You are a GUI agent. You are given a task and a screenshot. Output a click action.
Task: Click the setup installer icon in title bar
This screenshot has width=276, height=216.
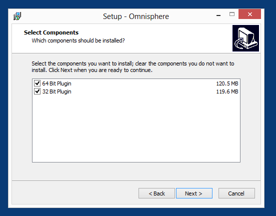[x=17, y=16]
